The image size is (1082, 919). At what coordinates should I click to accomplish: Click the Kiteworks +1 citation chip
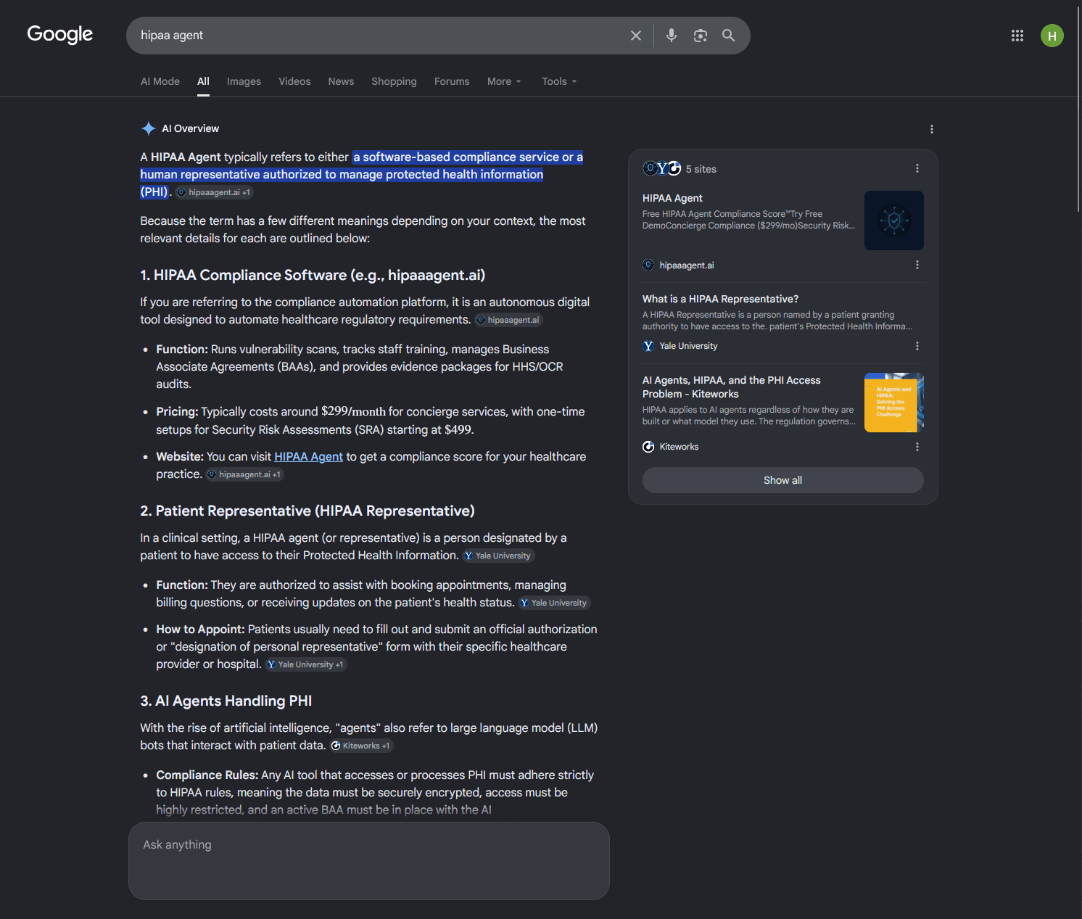click(361, 746)
